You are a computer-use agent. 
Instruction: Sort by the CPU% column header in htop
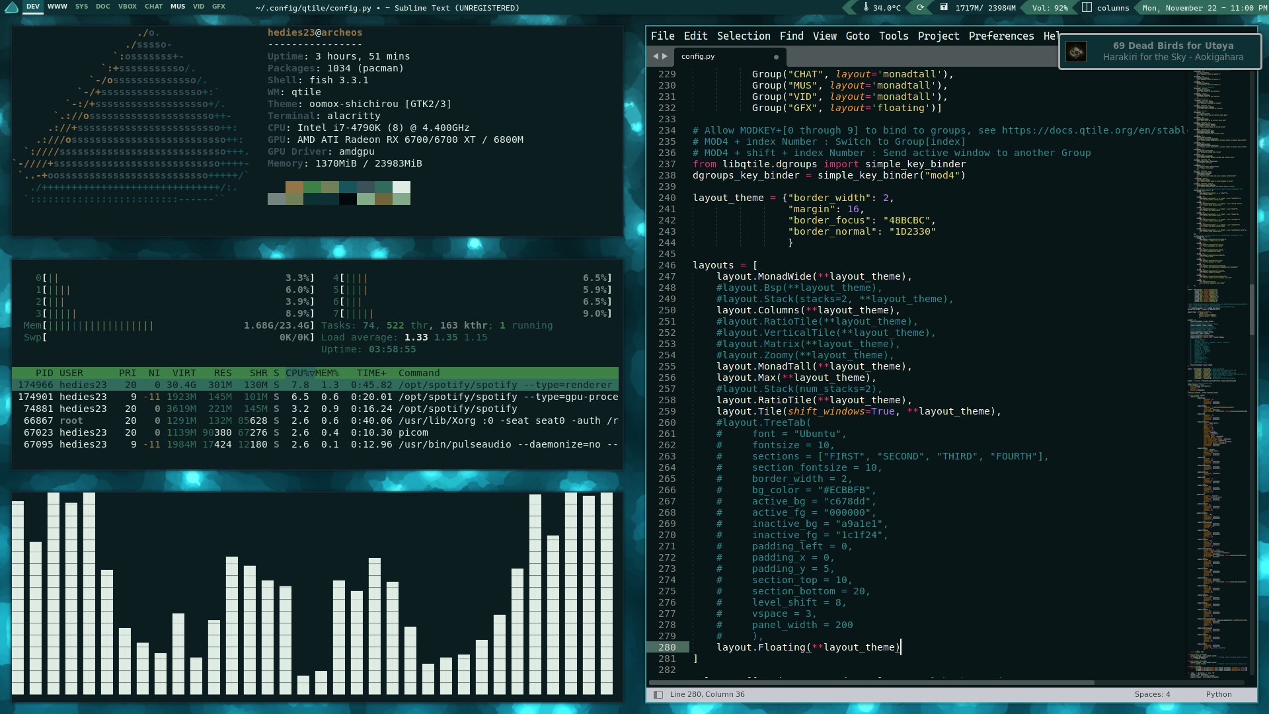pyautogui.click(x=299, y=373)
